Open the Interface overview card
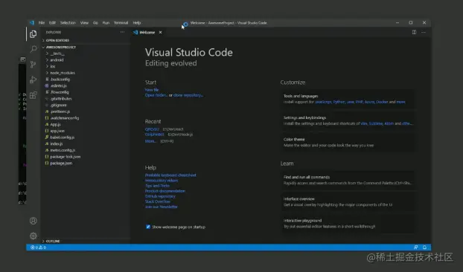The image size is (463, 272). [x=348, y=202]
